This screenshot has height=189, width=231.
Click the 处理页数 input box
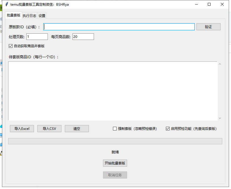coord(37,37)
